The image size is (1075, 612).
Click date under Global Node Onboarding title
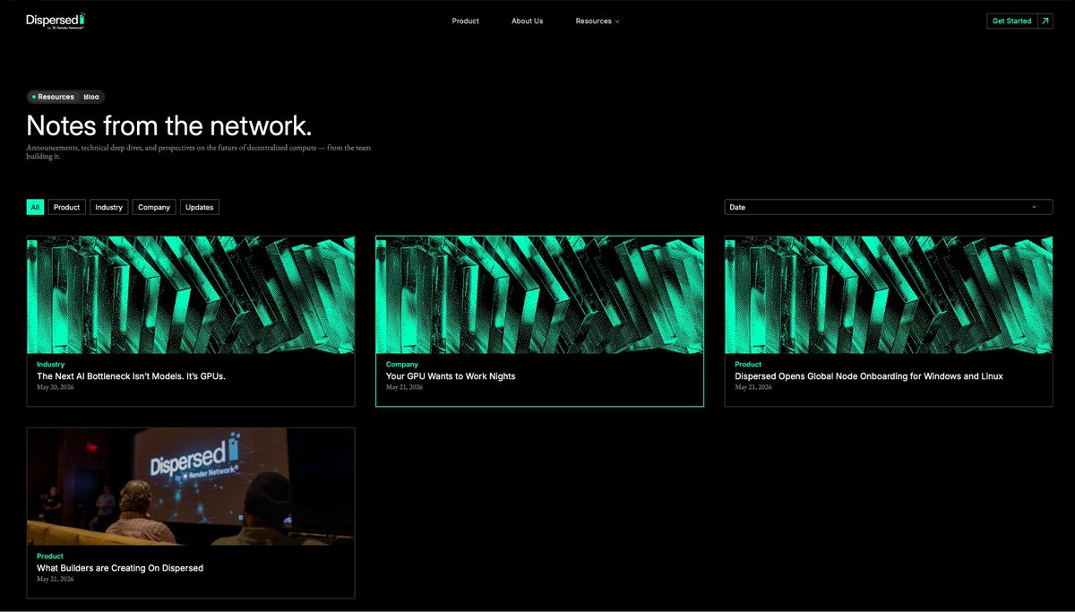click(x=753, y=387)
